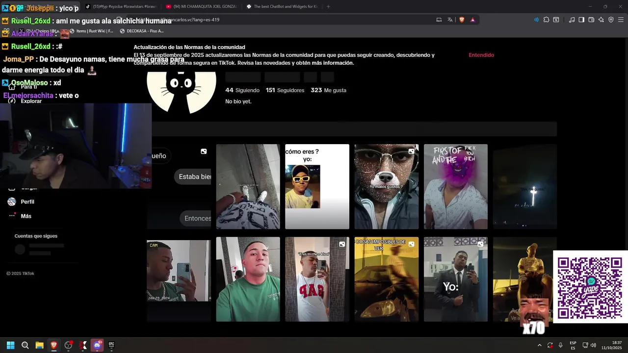
Task: Click the Brave Shields lion icon
Action: [x=462, y=20]
